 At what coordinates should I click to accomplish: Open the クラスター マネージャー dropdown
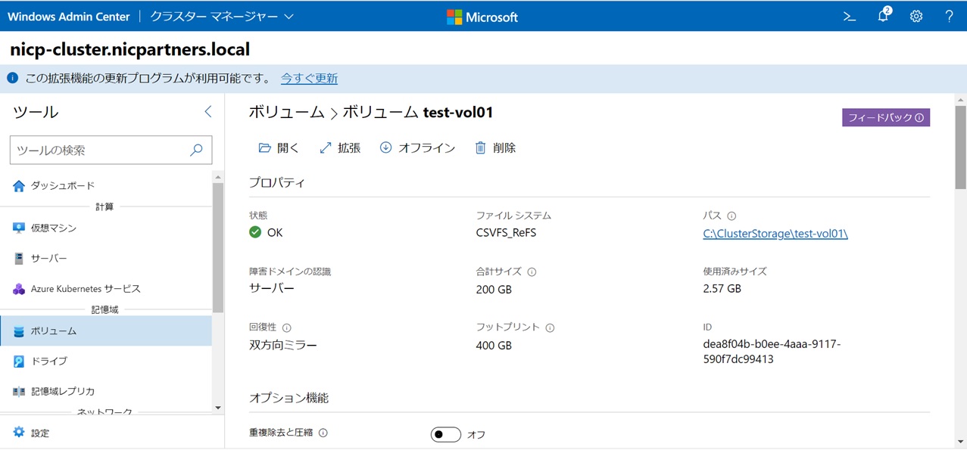[x=221, y=16]
